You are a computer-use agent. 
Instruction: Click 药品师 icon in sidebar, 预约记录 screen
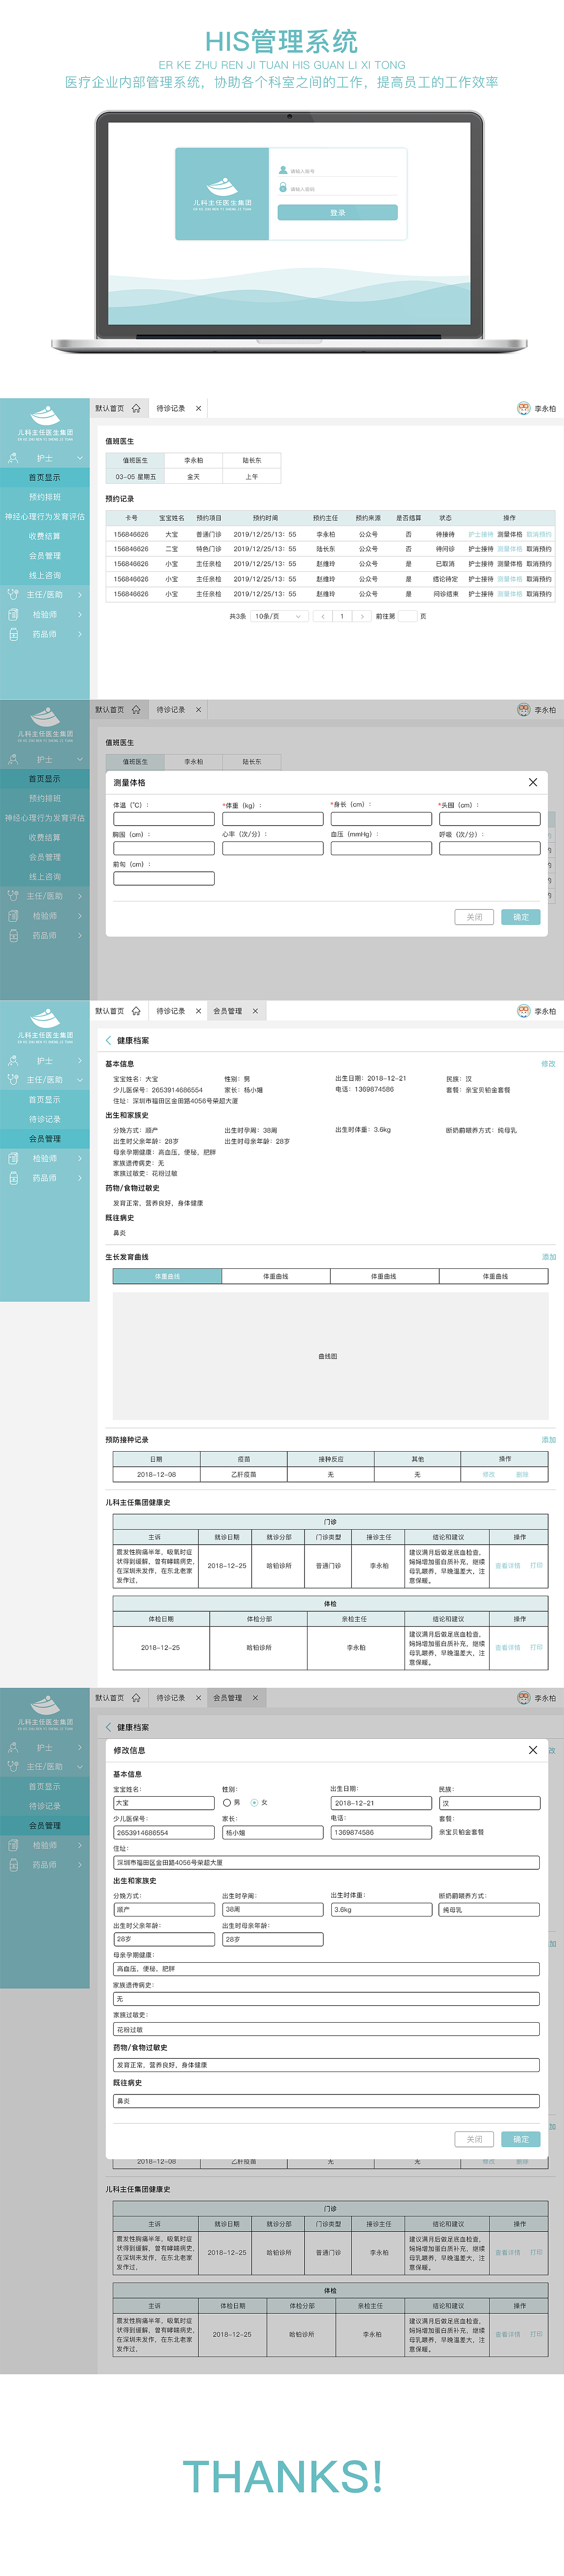coord(13,634)
